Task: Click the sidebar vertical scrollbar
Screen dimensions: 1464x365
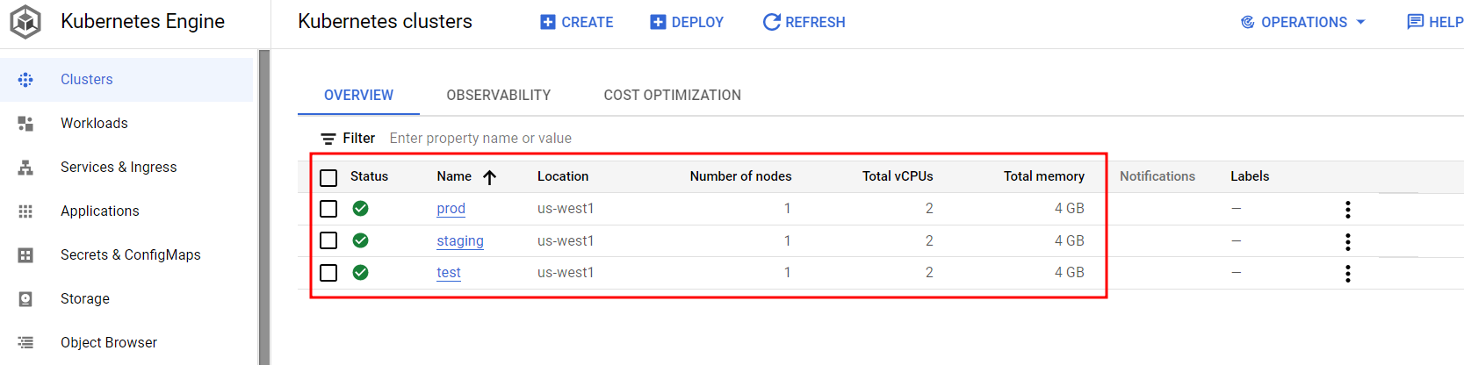Action: click(264, 207)
